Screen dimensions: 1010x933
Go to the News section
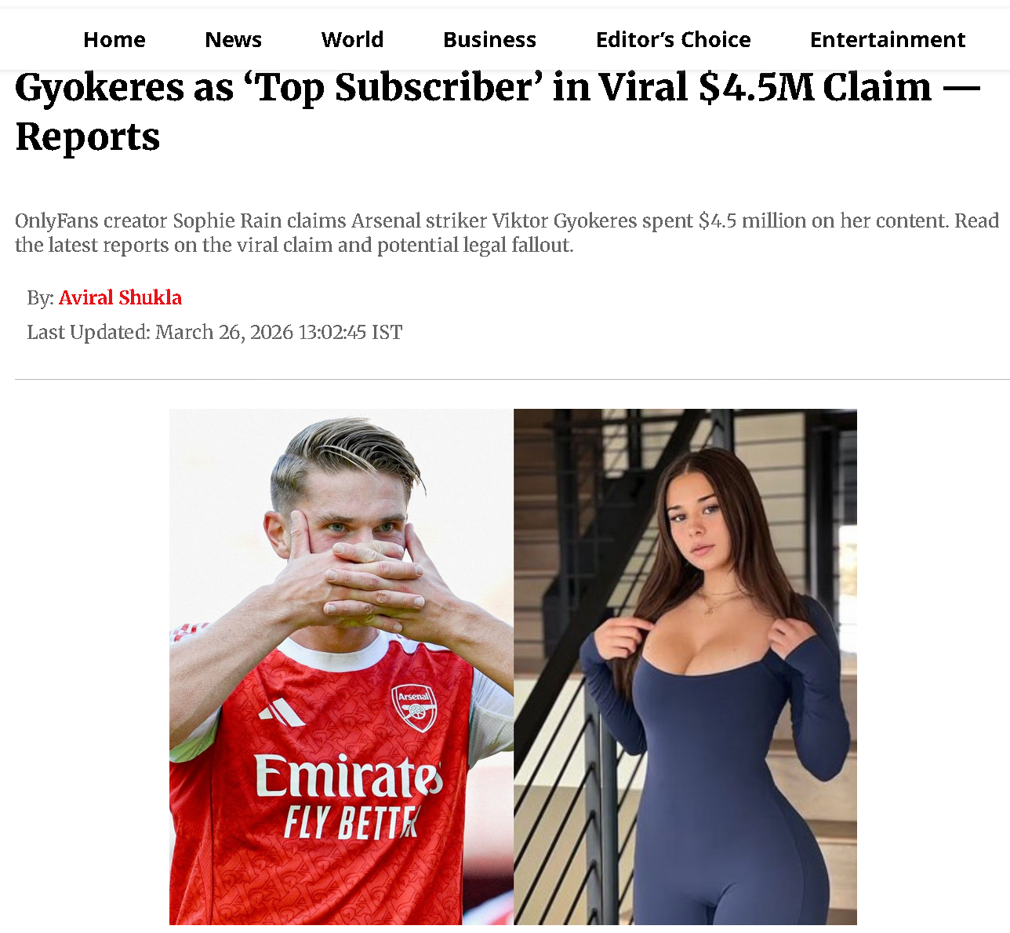233,39
